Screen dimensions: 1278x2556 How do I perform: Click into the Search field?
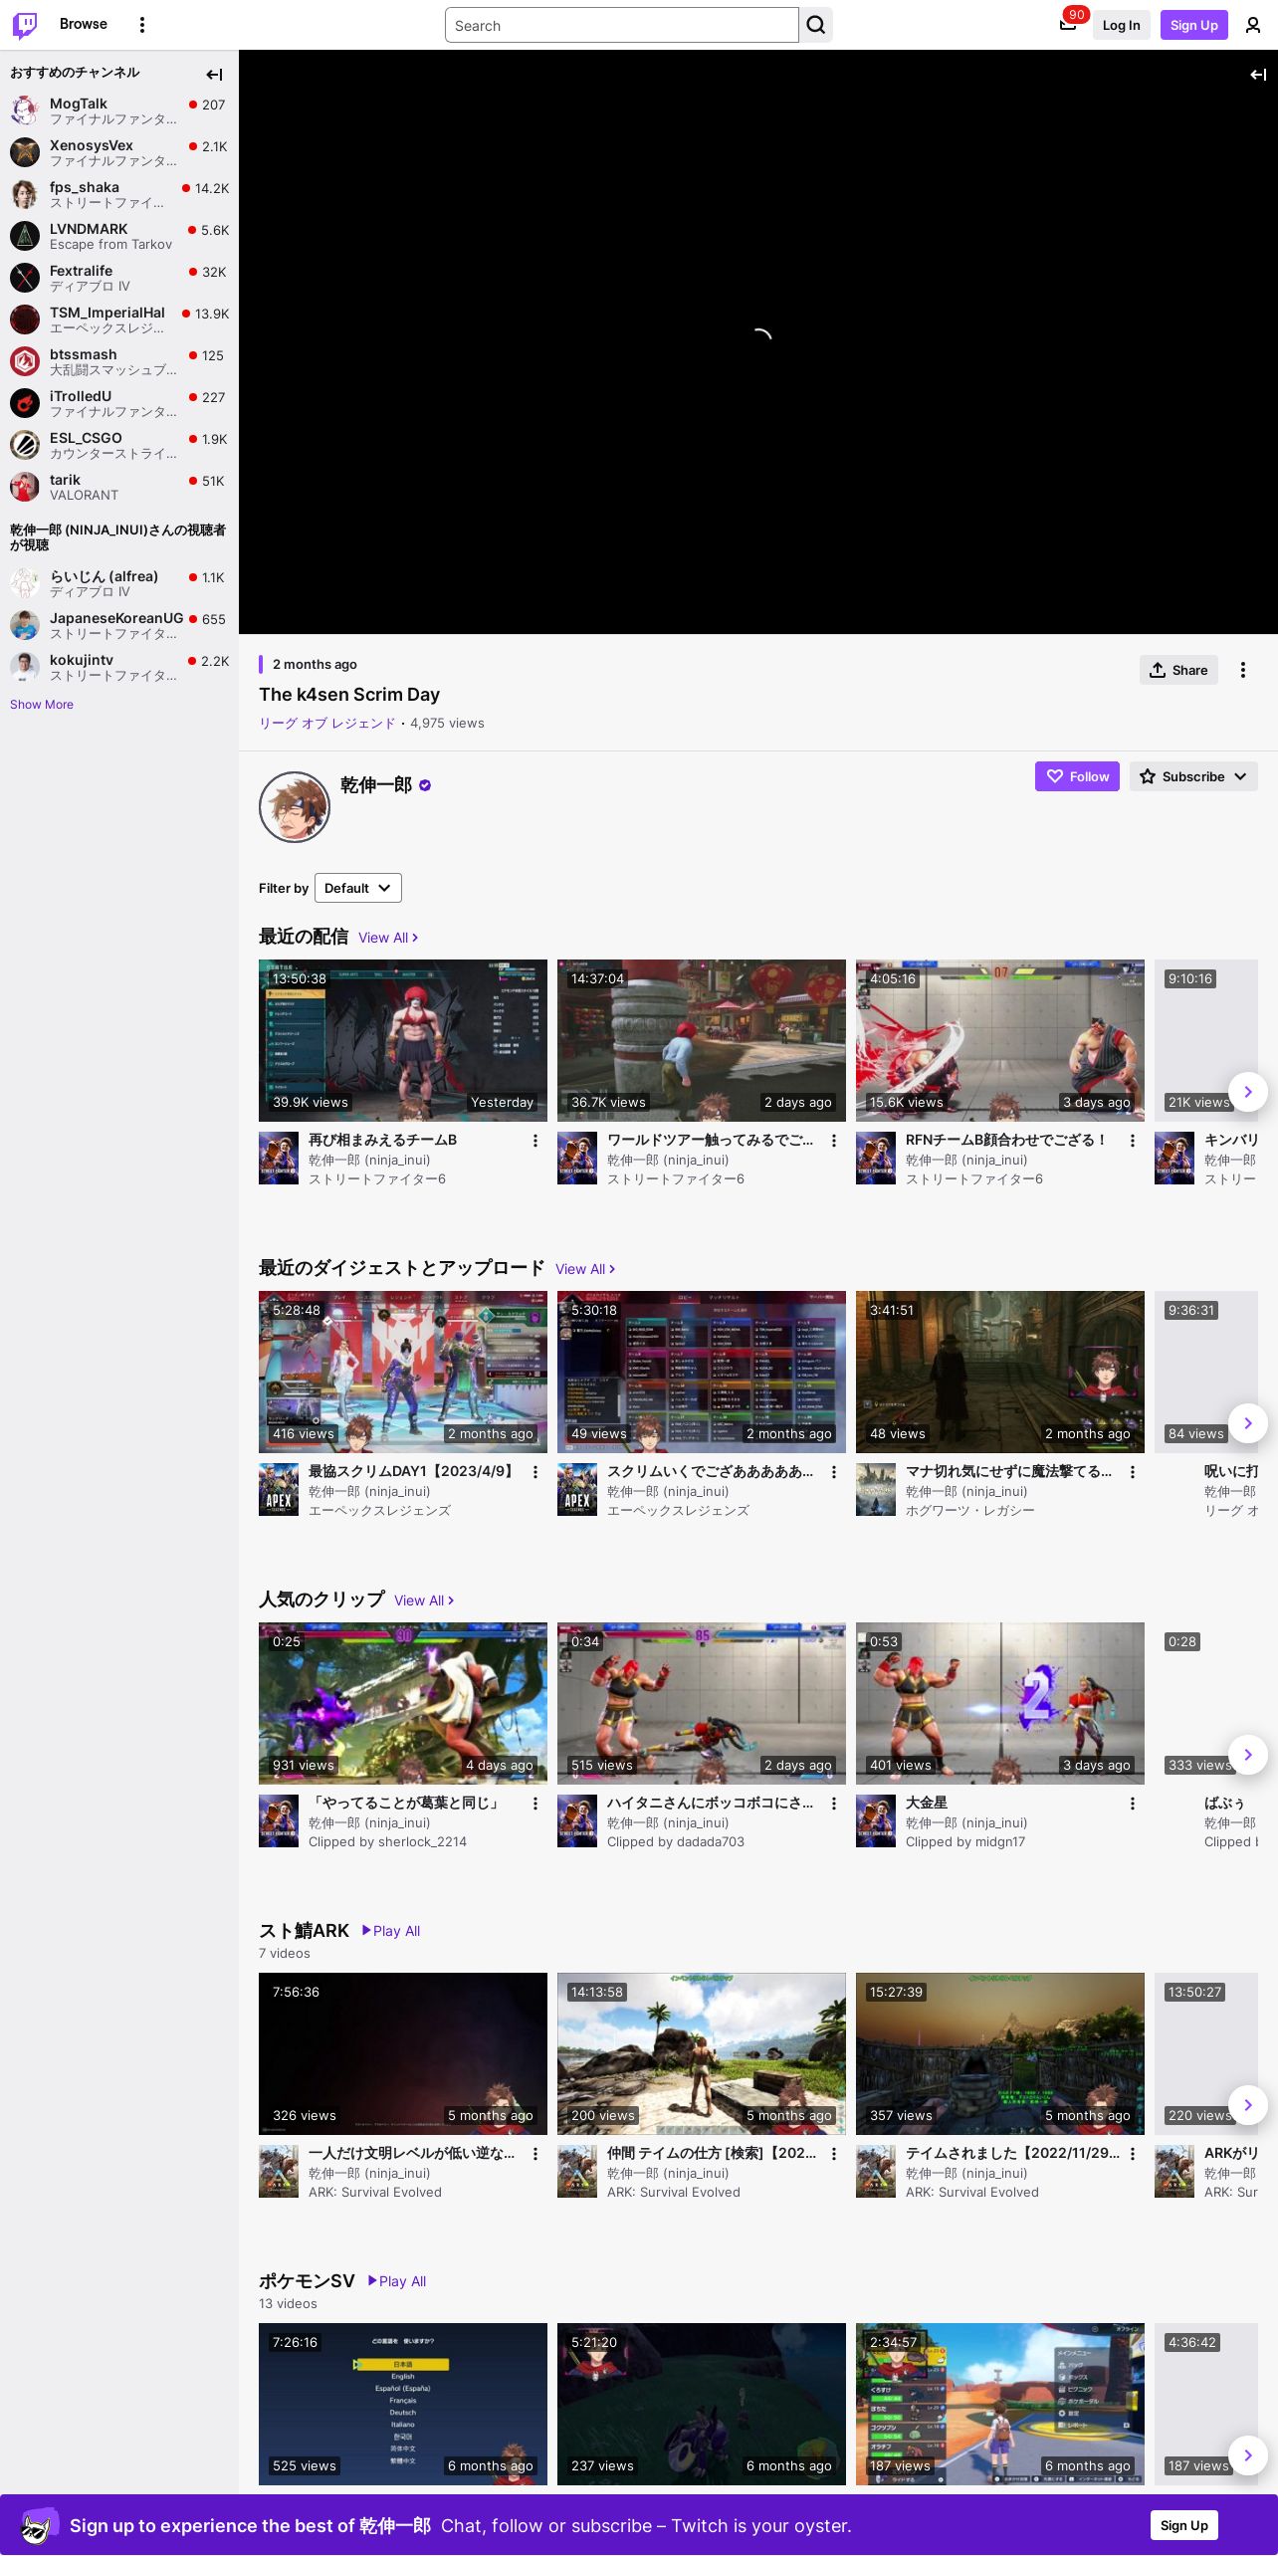pos(622,25)
